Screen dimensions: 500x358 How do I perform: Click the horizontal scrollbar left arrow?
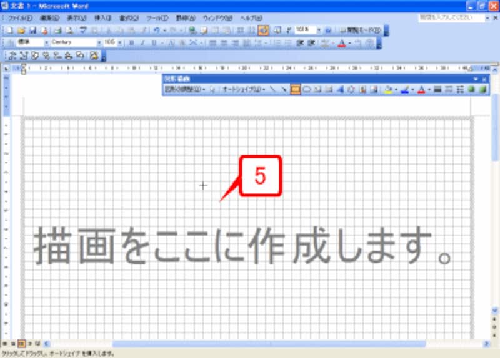[46, 344]
